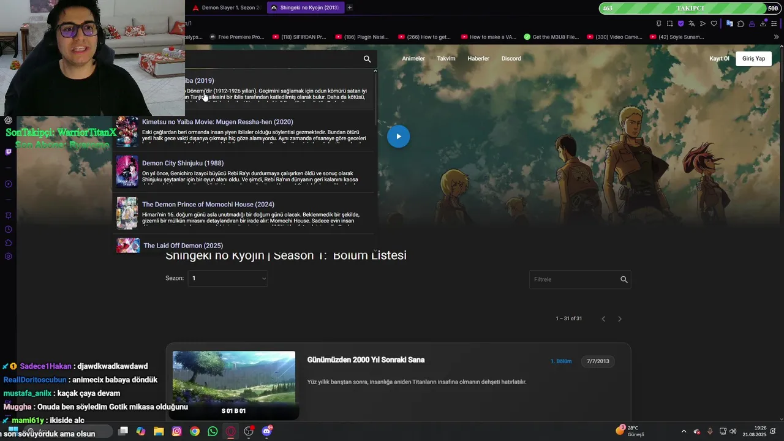784x441 pixels.
Task: Open File Explorer from taskbar
Action: [159, 431]
